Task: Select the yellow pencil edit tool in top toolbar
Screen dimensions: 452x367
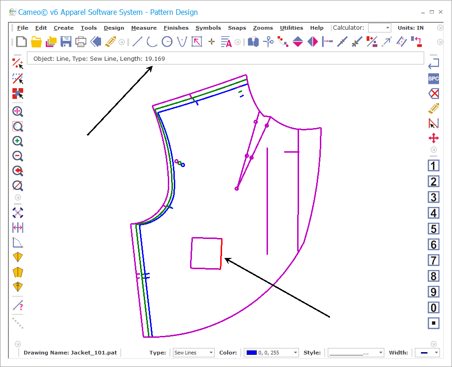Action: [x=111, y=42]
